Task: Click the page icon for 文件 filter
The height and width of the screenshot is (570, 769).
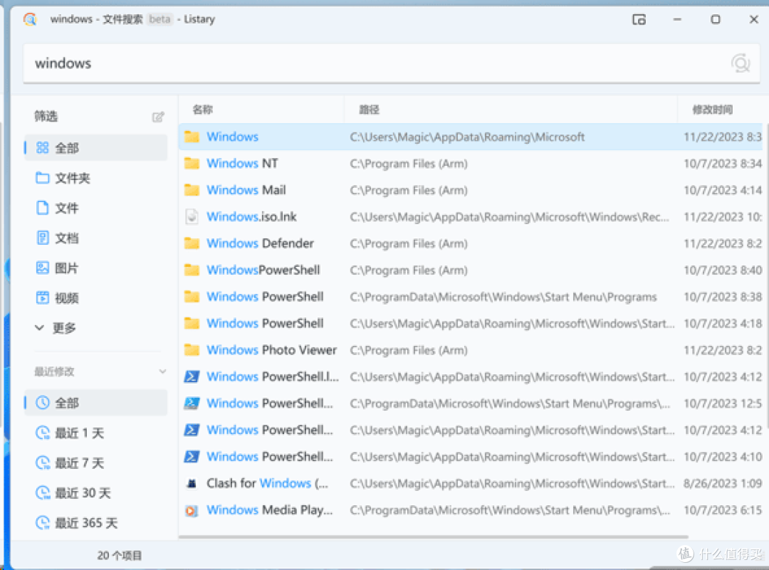Action: 43,208
